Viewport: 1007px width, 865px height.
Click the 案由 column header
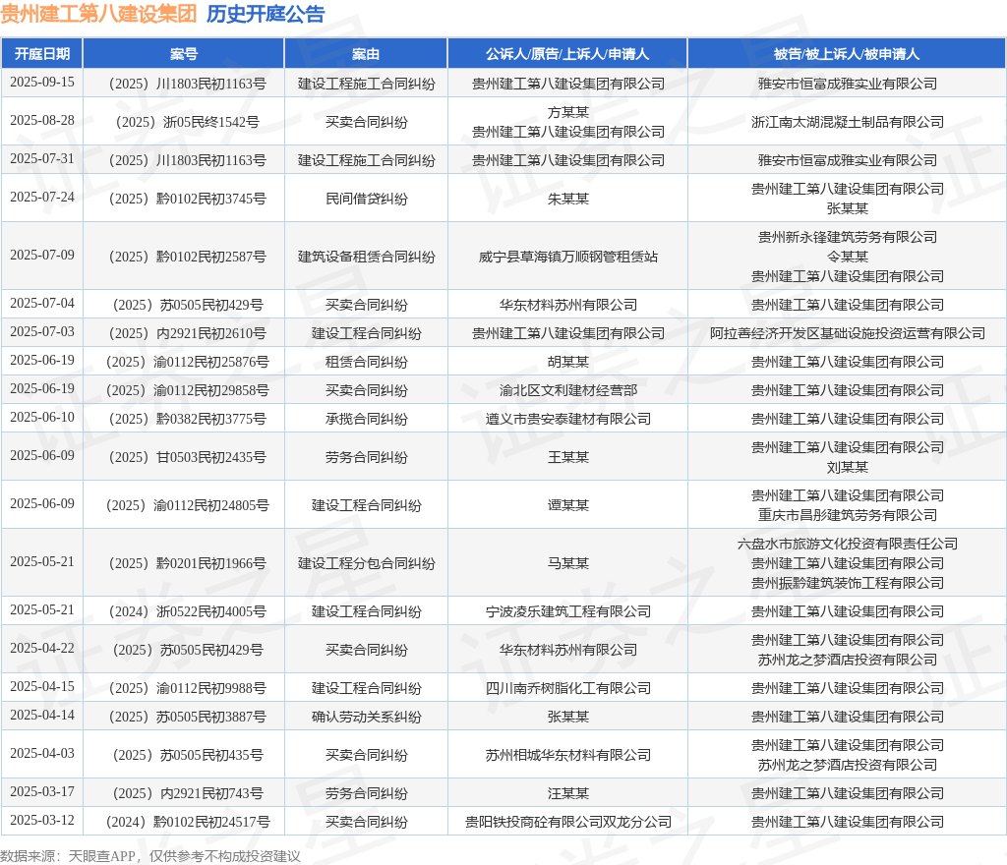click(366, 54)
